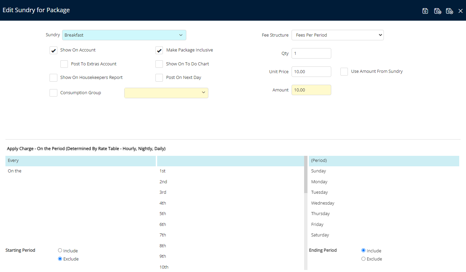Choose Thursday in the day list
This screenshot has height=272, width=466.
pyautogui.click(x=384, y=214)
